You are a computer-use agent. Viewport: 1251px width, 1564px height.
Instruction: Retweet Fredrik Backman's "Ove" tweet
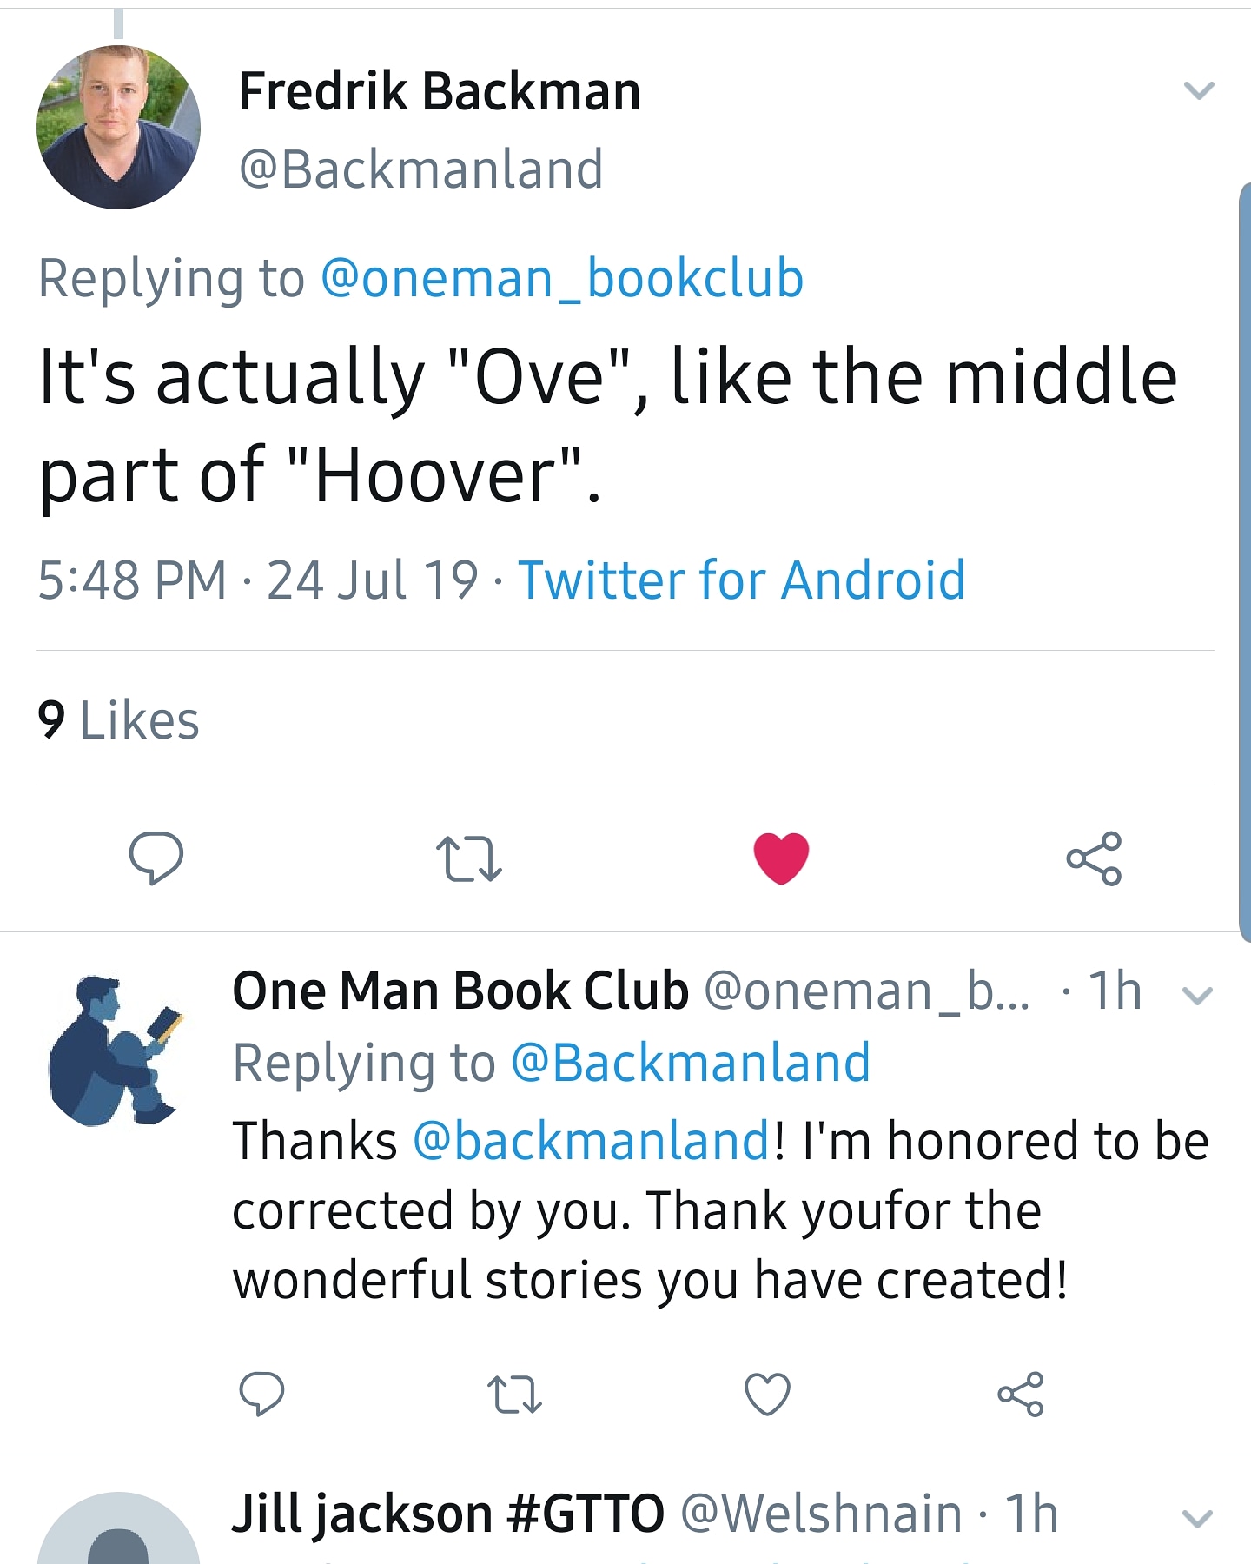point(469,858)
